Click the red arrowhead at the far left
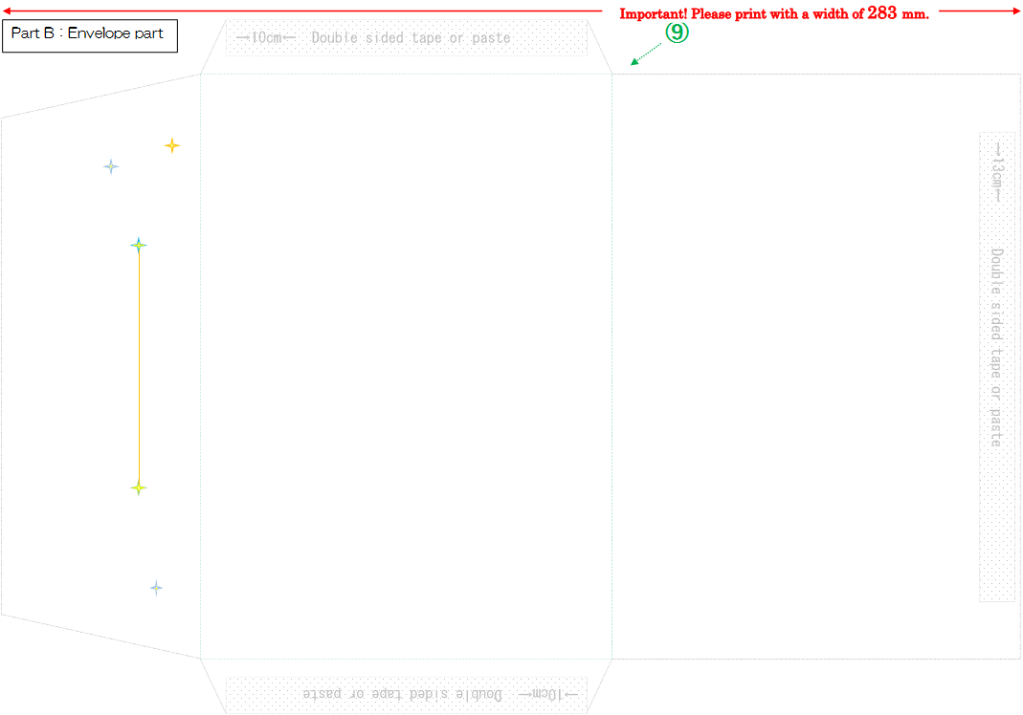1023x715 pixels. click(8, 11)
